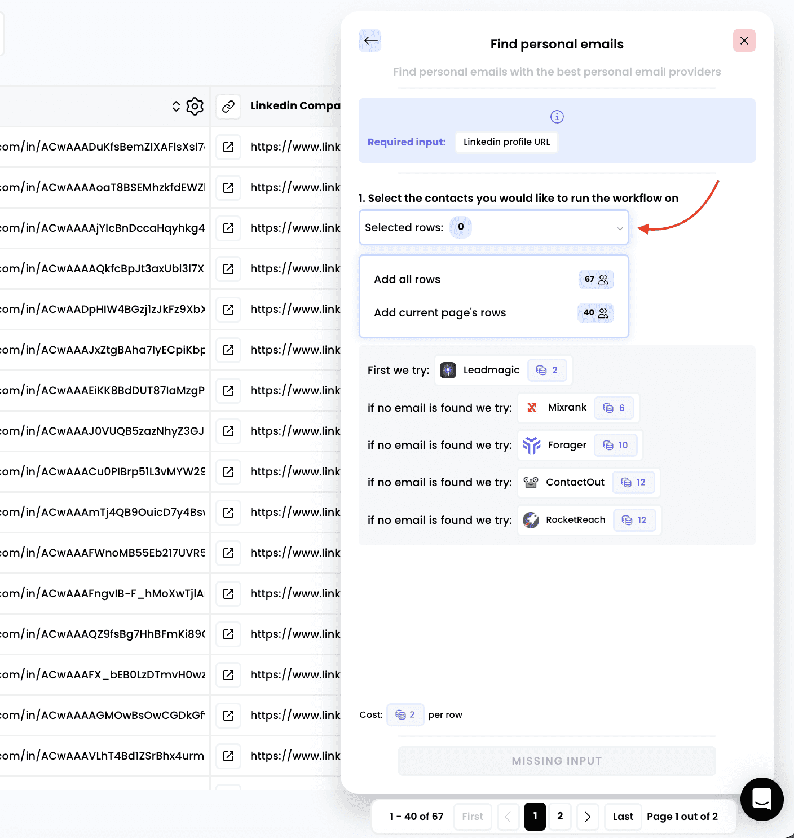Open the Selected rows dropdown
This screenshot has width=794, height=838.
click(x=494, y=227)
